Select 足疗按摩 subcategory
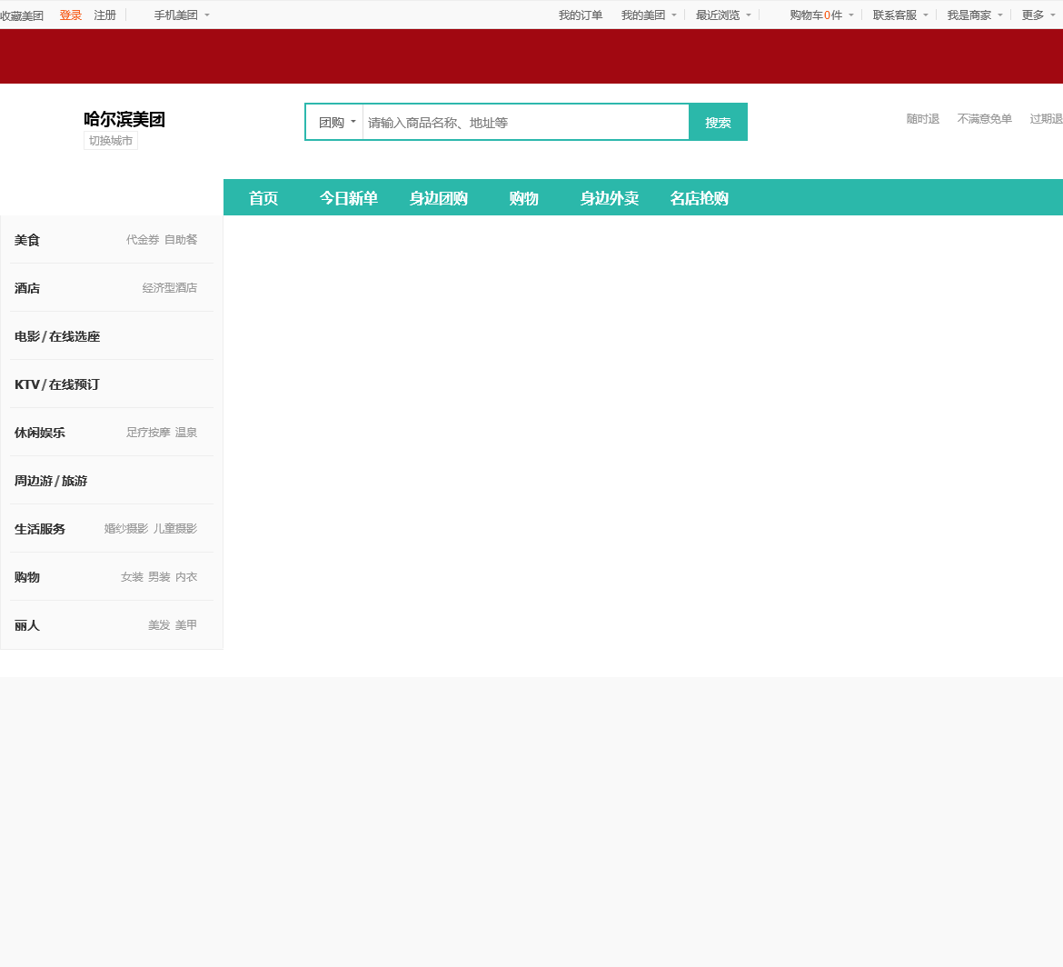 148,432
